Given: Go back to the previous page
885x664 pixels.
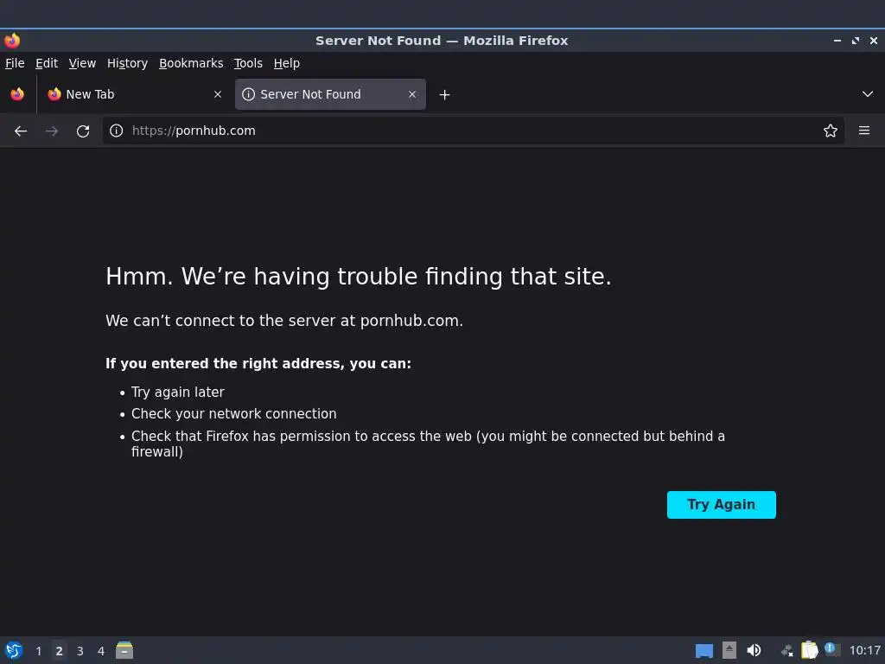Looking at the screenshot, I should [21, 131].
